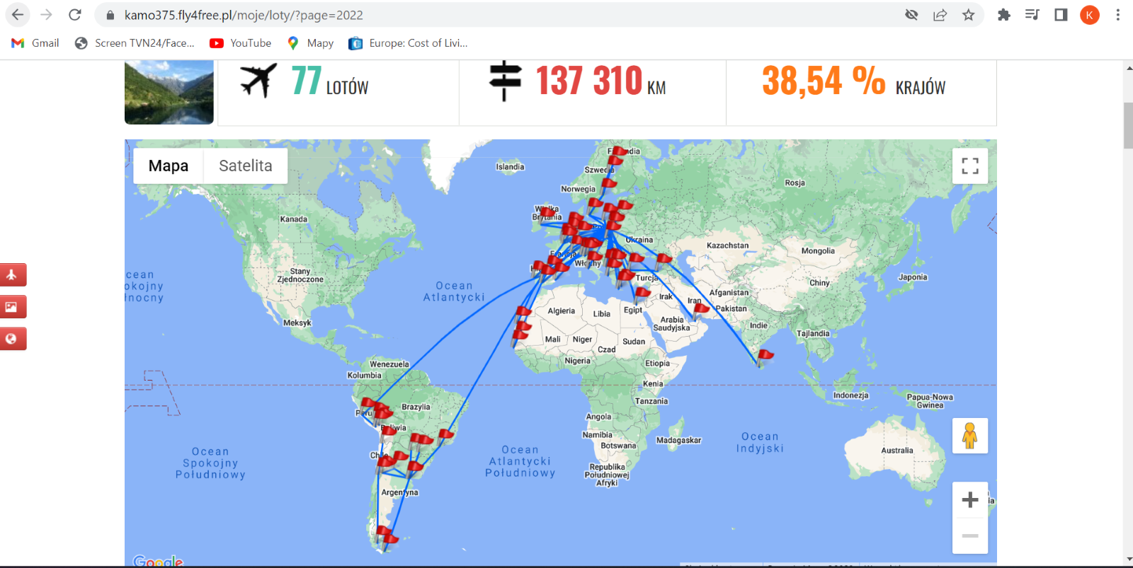Viewport: 1133px width, 568px height.
Task: Open the YouTube bookmark
Action: coord(241,43)
